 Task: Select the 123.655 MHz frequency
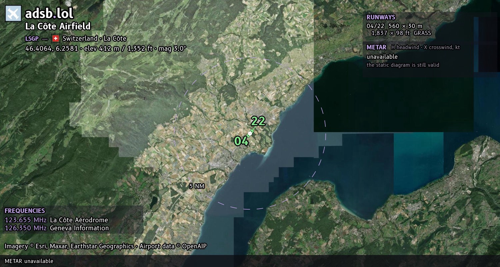pos(26,220)
